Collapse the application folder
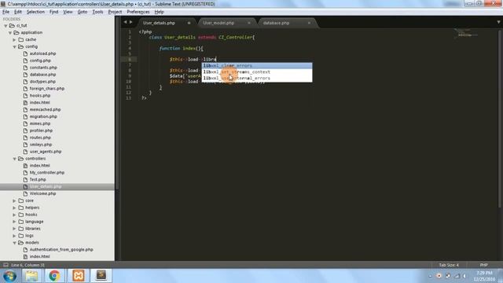Screen dimensions: 503x283 pos(10,33)
